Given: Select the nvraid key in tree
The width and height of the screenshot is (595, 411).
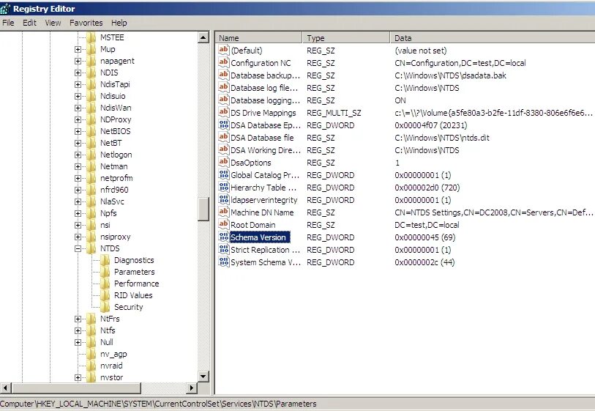Looking at the screenshot, I should (111, 366).
